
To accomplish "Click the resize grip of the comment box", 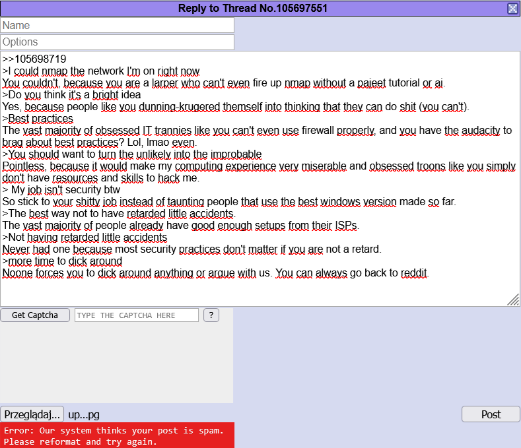I will coord(514,300).
